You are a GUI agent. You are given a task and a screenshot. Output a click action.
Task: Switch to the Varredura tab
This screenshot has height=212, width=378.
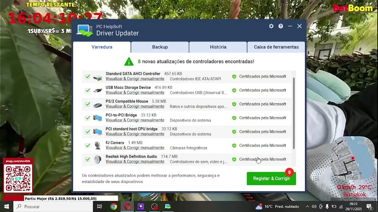102,47
